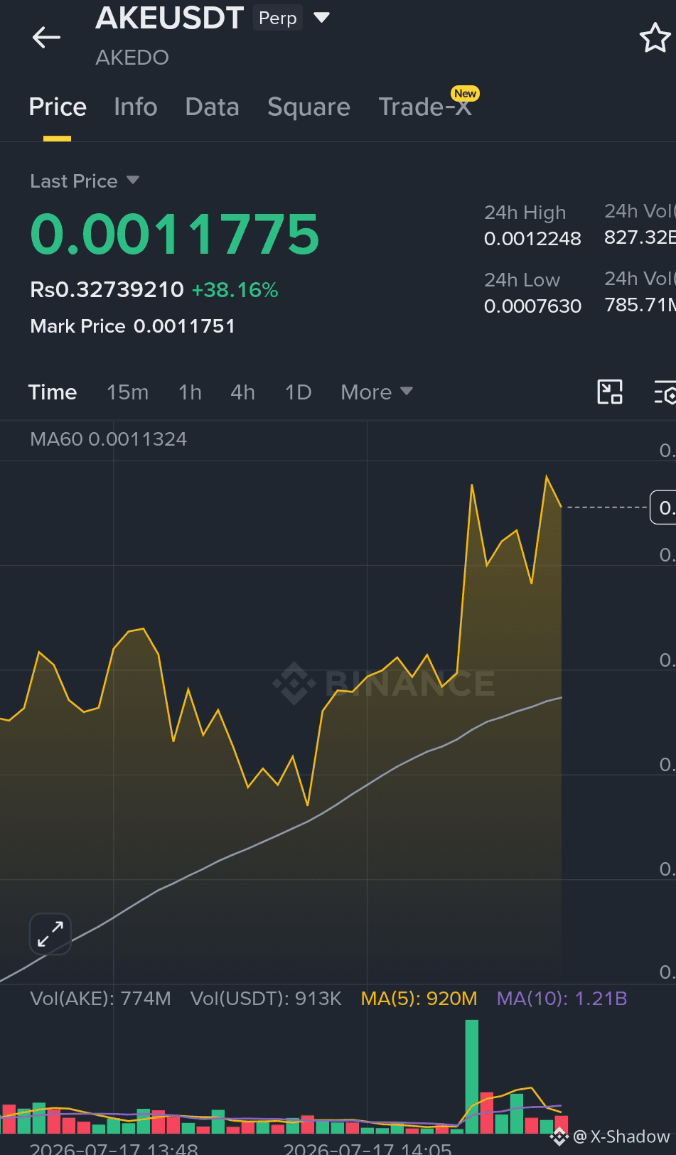The height and width of the screenshot is (1155, 676).
Task: Add AKEUSDT to favorites with star icon
Action: point(655,38)
